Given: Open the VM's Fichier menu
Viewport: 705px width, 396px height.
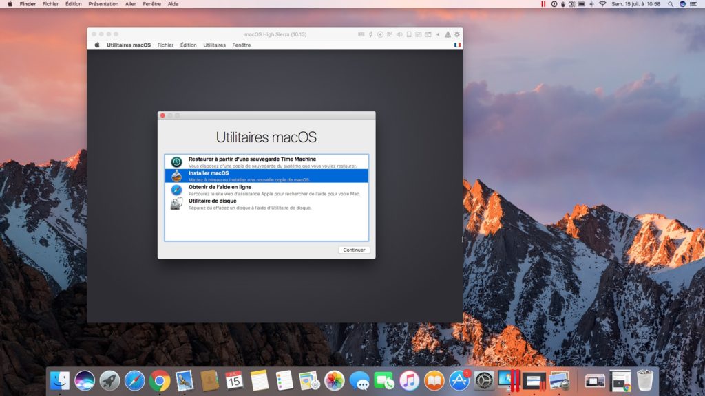Looking at the screenshot, I should pyautogui.click(x=165, y=45).
